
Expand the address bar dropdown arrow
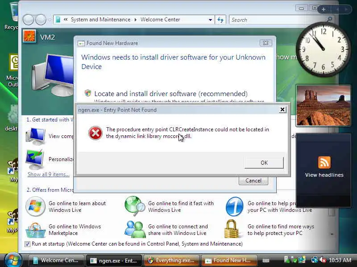click(210, 20)
